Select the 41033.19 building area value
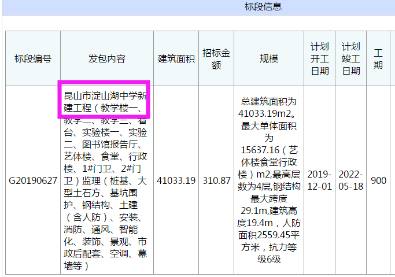The image size is (395, 277). [176, 180]
